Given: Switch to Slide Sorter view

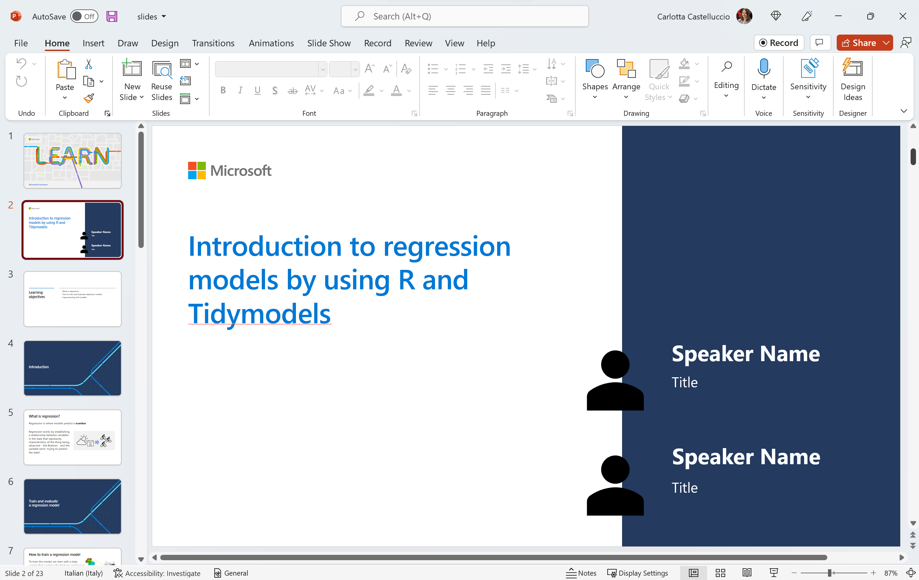Looking at the screenshot, I should 720,573.
